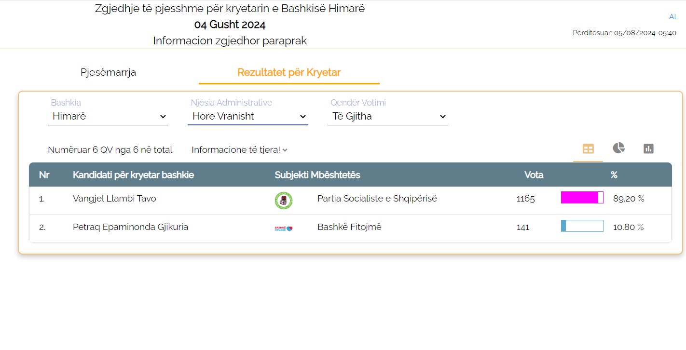The image size is (686, 350).
Task: Click the magenta 89.20% progress bar
Action: tap(582, 198)
